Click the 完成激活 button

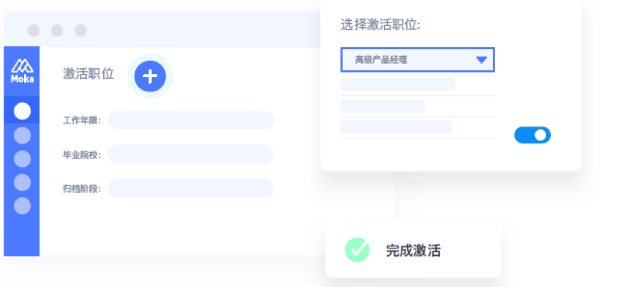[413, 250]
